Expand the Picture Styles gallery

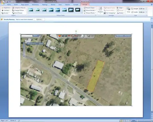(82, 13)
